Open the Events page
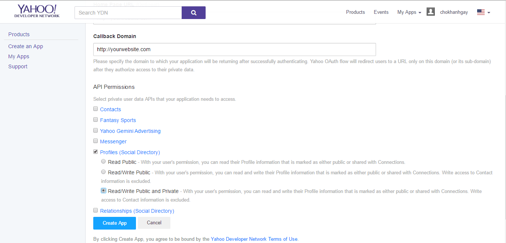This screenshot has height=243, width=506. coord(381,12)
